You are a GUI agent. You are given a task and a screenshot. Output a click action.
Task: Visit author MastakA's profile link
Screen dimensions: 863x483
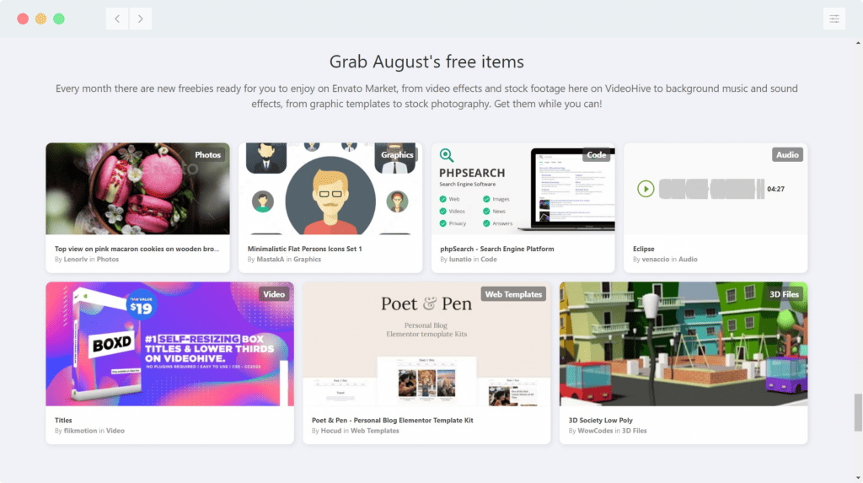tap(271, 260)
